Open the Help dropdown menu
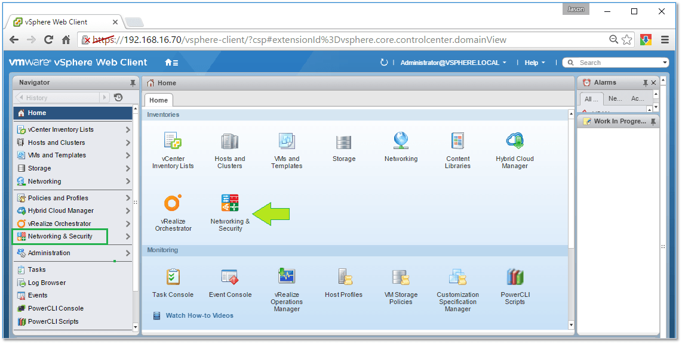 [x=534, y=63]
